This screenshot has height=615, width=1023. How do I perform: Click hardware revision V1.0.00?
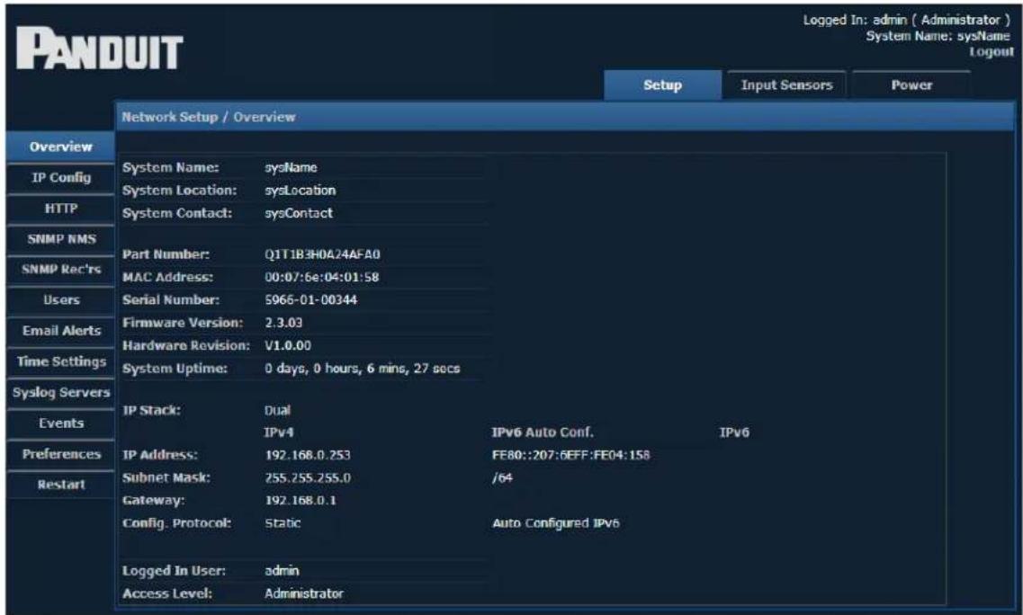pyautogui.click(x=288, y=345)
